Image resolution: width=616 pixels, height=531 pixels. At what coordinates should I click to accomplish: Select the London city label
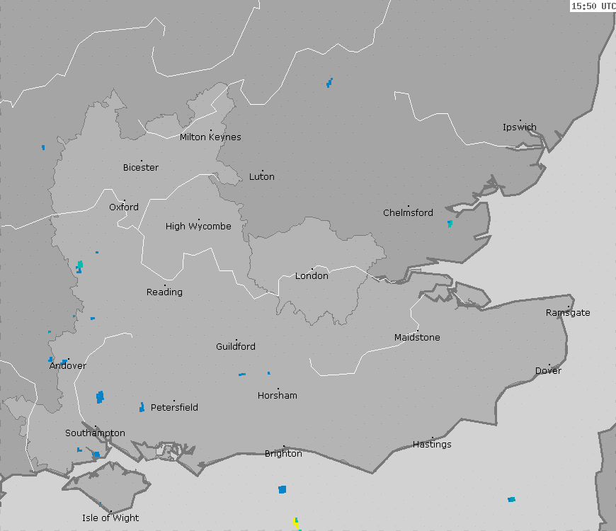click(312, 276)
